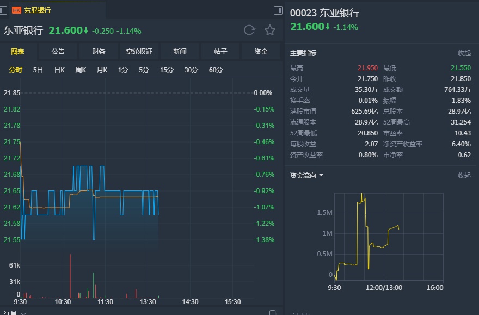Click the 东亚银行 stock tab title

[x=37, y=10]
